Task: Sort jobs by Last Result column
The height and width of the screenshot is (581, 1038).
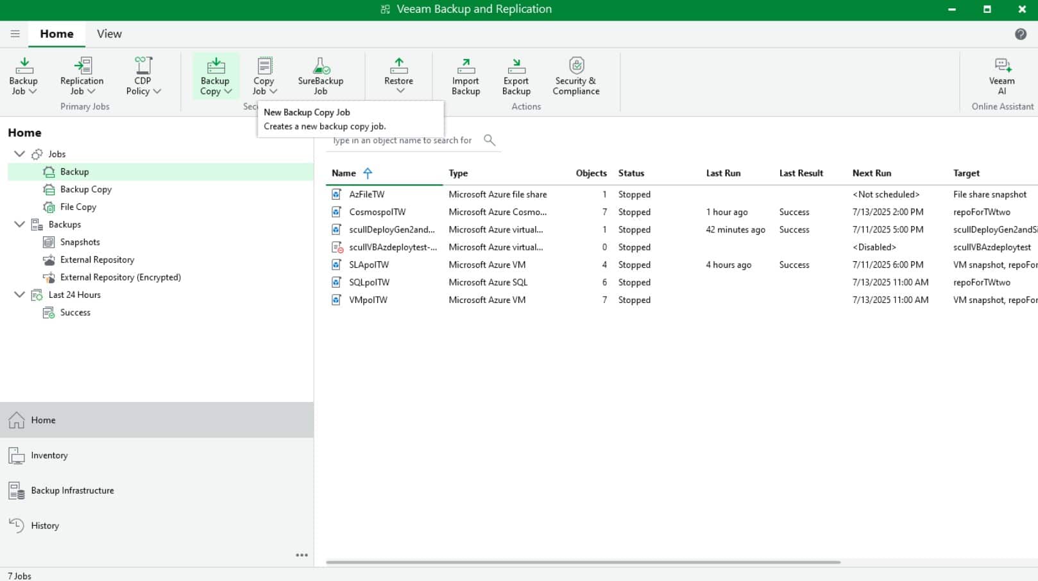Action: [801, 173]
